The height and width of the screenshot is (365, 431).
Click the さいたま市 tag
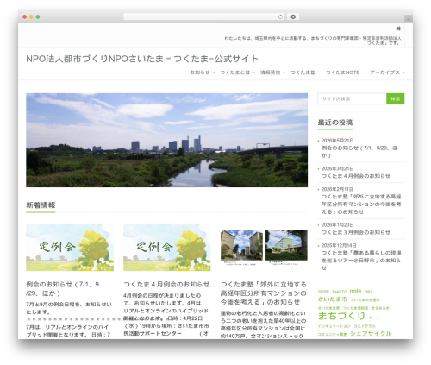(x=333, y=299)
